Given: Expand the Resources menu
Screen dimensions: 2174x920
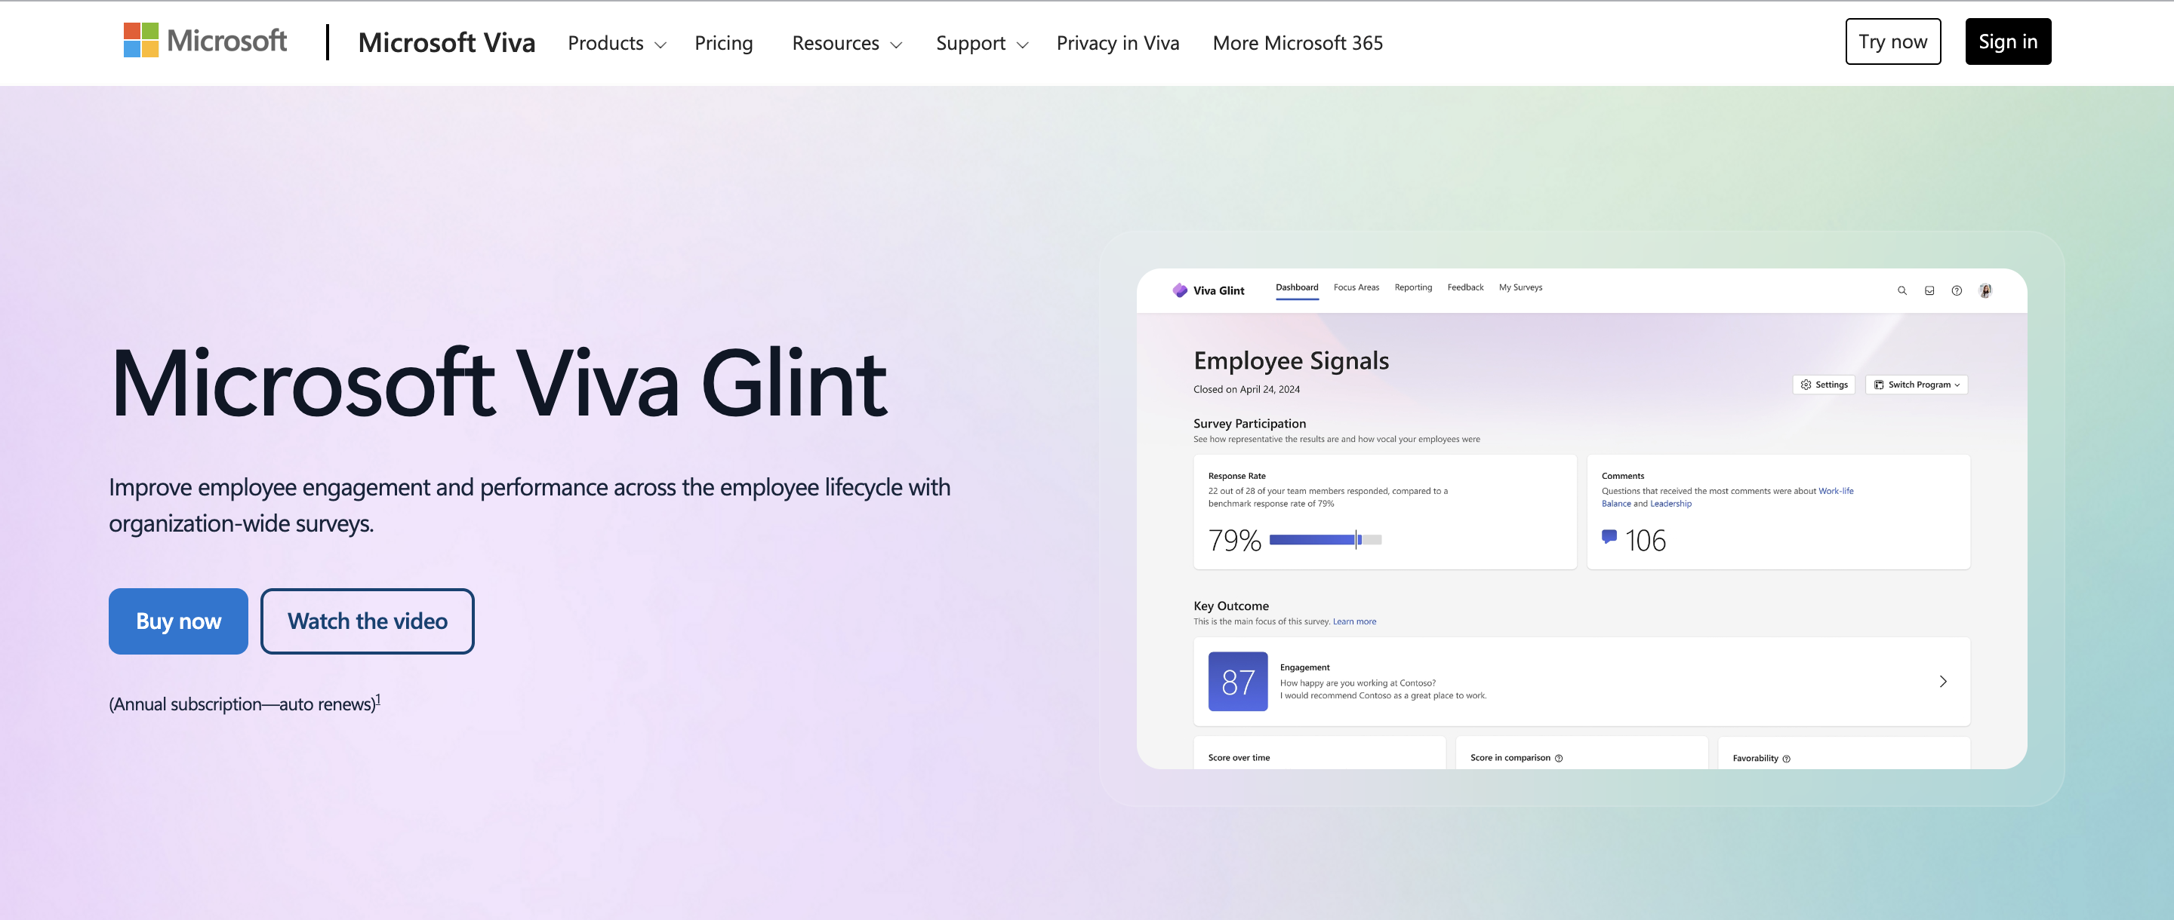Looking at the screenshot, I should (x=846, y=43).
